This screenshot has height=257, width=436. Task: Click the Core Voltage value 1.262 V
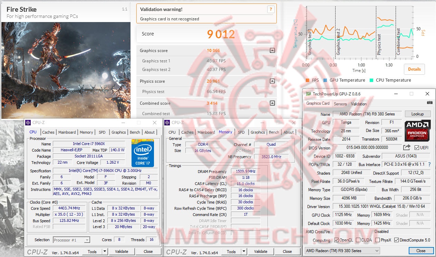(x=113, y=162)
